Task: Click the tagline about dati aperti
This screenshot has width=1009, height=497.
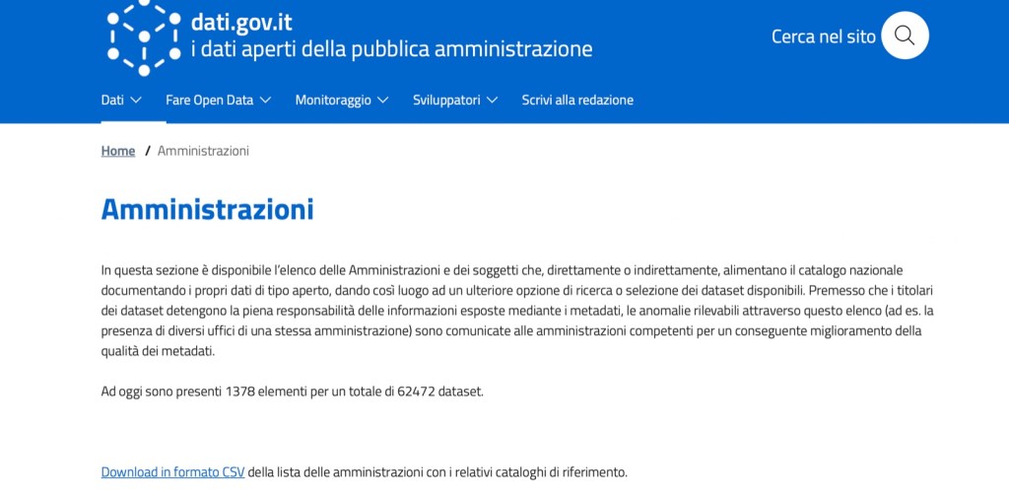Action: (391, 48)
